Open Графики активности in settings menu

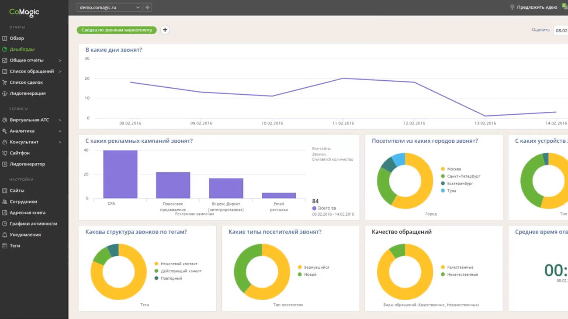33,224
